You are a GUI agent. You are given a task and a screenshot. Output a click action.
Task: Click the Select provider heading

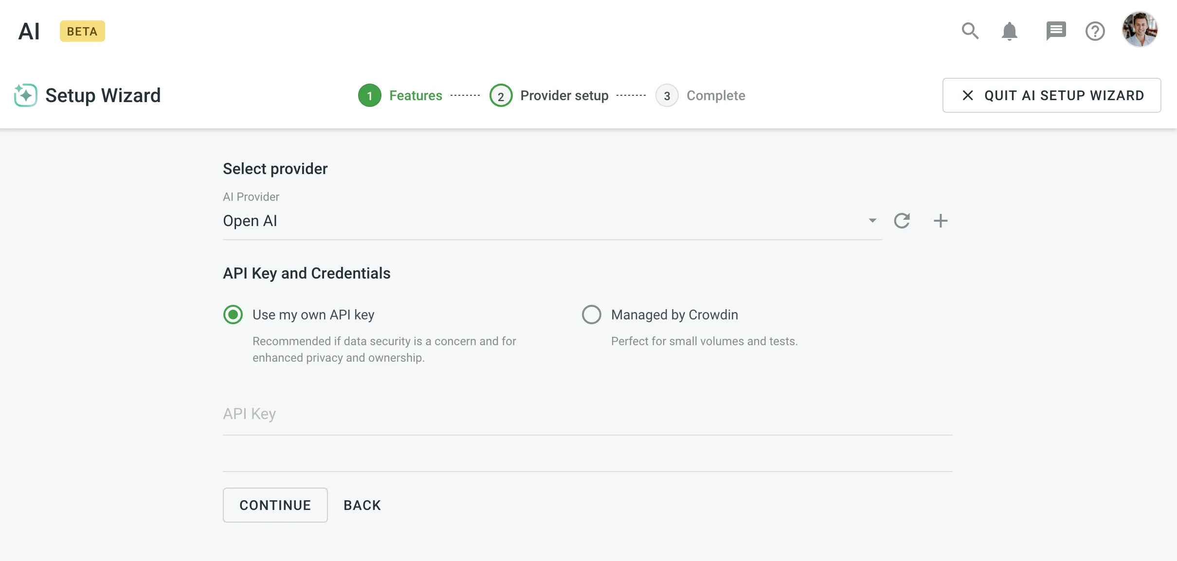[x=275, y=169]
